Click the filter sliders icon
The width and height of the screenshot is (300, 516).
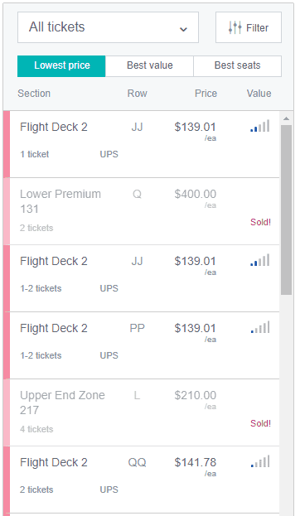(235, 27)
